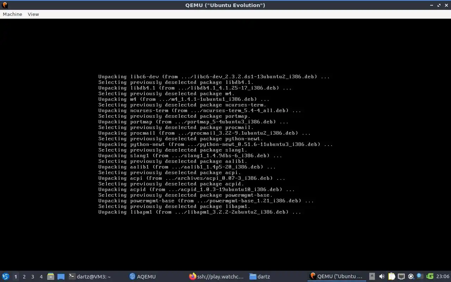Image resolution: width=451 pixels, height=282 pixels.
Task: Switch to workspace 4
Action: coord(41,277)
